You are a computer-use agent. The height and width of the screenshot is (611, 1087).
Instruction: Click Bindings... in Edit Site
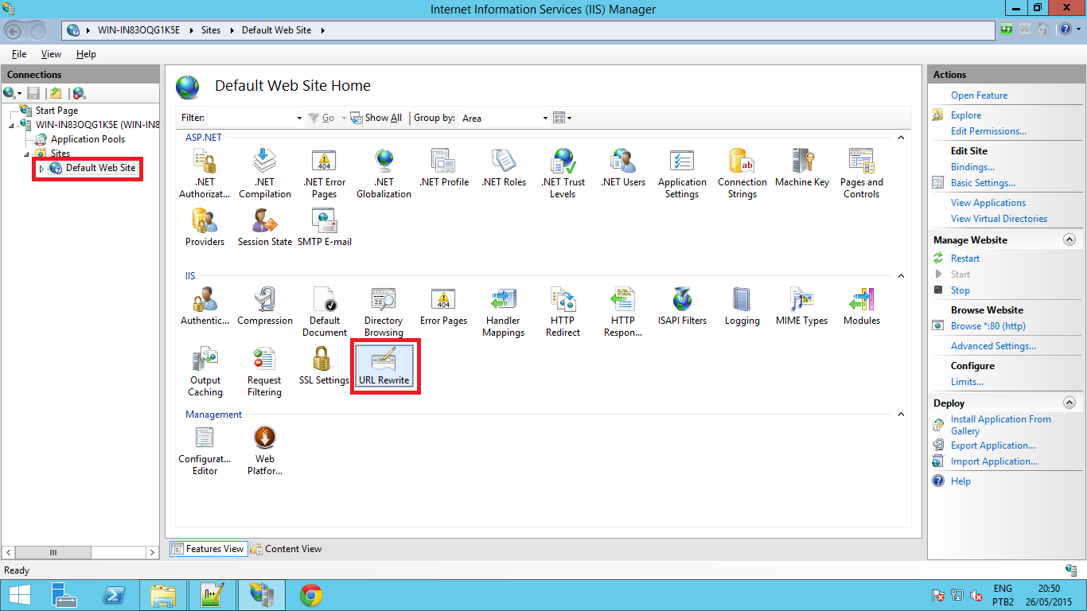(x=972, y=167)
